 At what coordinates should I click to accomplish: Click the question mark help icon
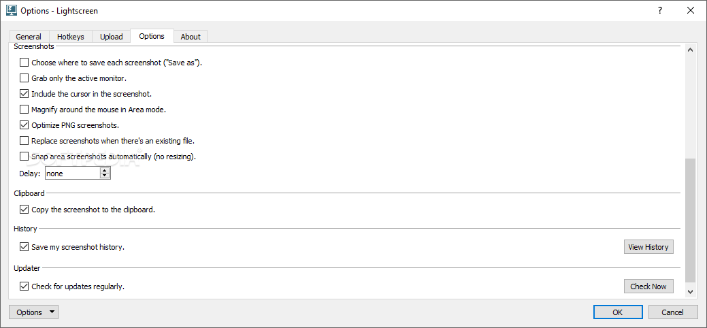click(660, 10)
